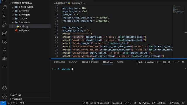This screenshot has height=105, width=187.
Task: Click the Zero print statement on line 27
Action: point(96,43)
